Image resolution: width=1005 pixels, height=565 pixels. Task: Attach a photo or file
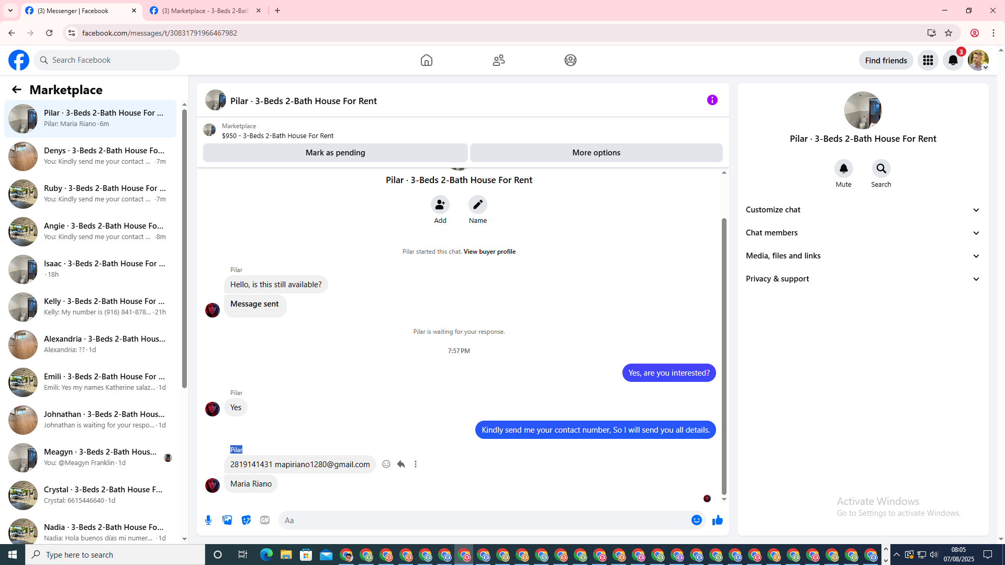227,520
